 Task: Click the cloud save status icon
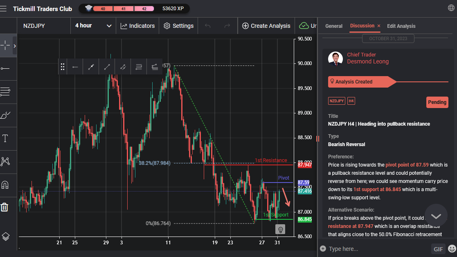[304, 26]
